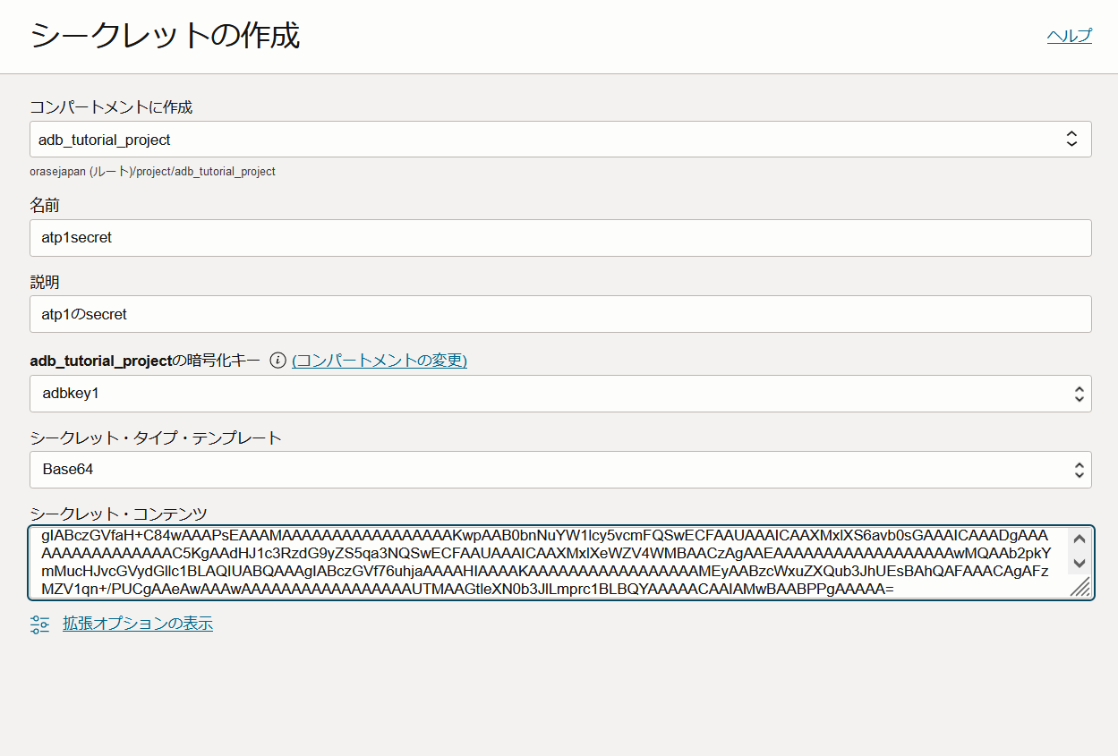Click the 説明 field containing atp1のsecret
Viewport: 1118px width, 756px height.
click(560, 314)
